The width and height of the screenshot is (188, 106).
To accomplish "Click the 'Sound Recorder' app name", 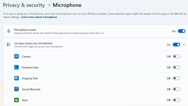I will tap(31, 89).
